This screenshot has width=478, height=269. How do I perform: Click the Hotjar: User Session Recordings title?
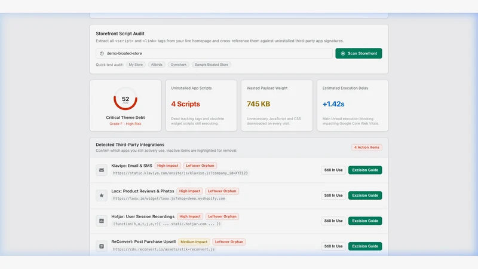(x=143, y=216)
